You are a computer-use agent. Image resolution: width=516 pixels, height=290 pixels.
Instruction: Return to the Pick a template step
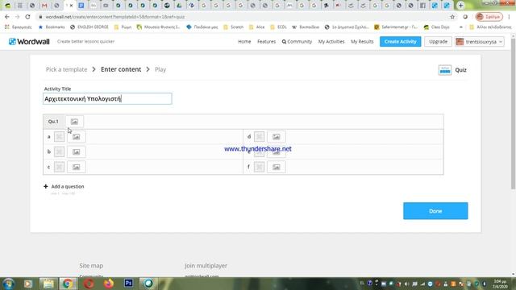point(66,69)
